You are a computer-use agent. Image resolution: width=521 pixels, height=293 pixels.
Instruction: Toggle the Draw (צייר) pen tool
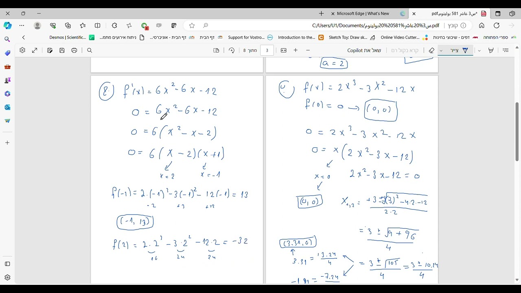(459, 50)
